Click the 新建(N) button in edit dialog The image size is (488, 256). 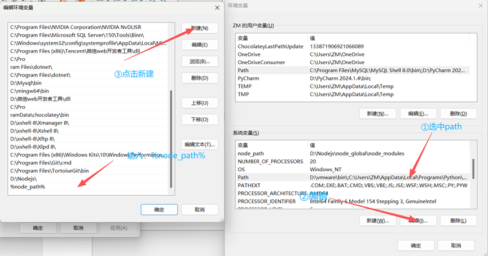[x=200, y=28]
